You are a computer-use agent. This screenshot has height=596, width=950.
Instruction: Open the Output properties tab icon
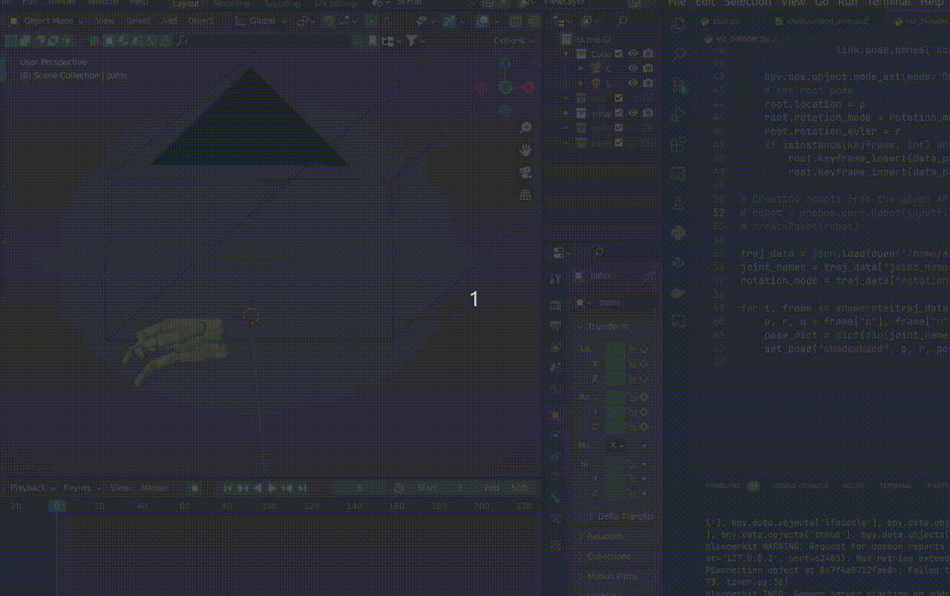[x=555, y=325]
